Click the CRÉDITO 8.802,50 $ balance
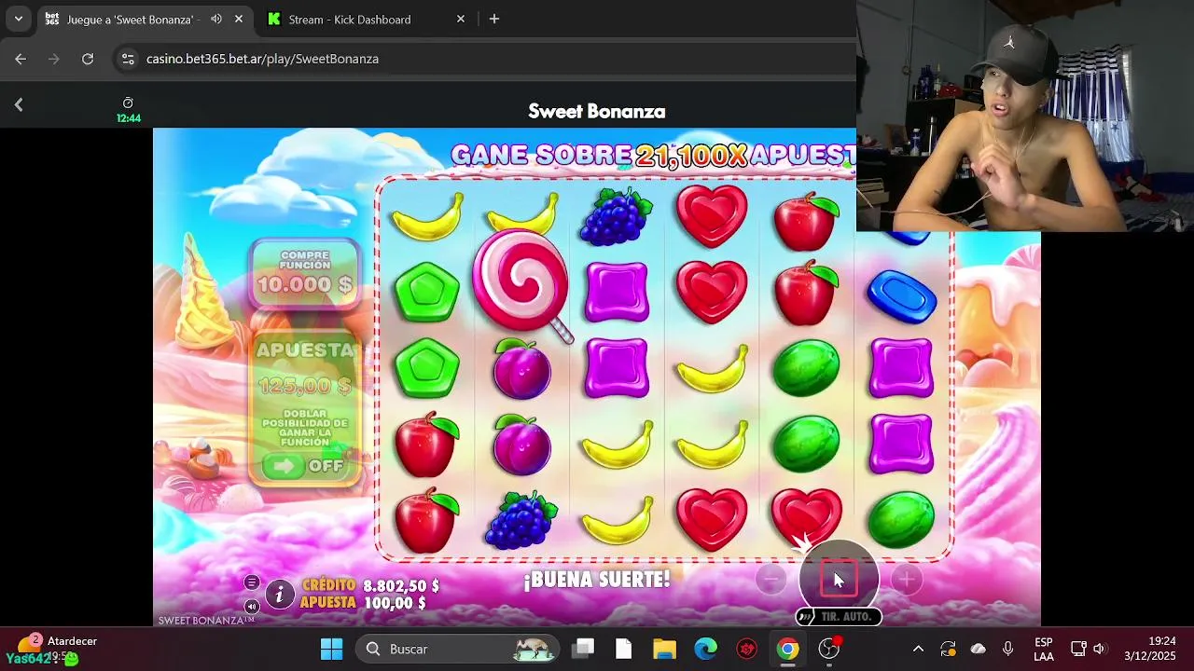 point(369,586)
